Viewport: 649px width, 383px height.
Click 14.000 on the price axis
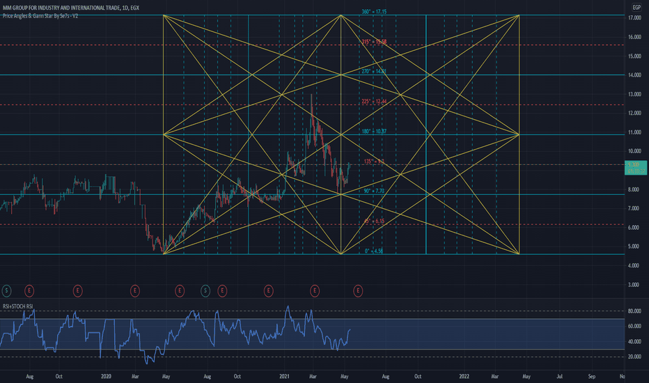634,75
